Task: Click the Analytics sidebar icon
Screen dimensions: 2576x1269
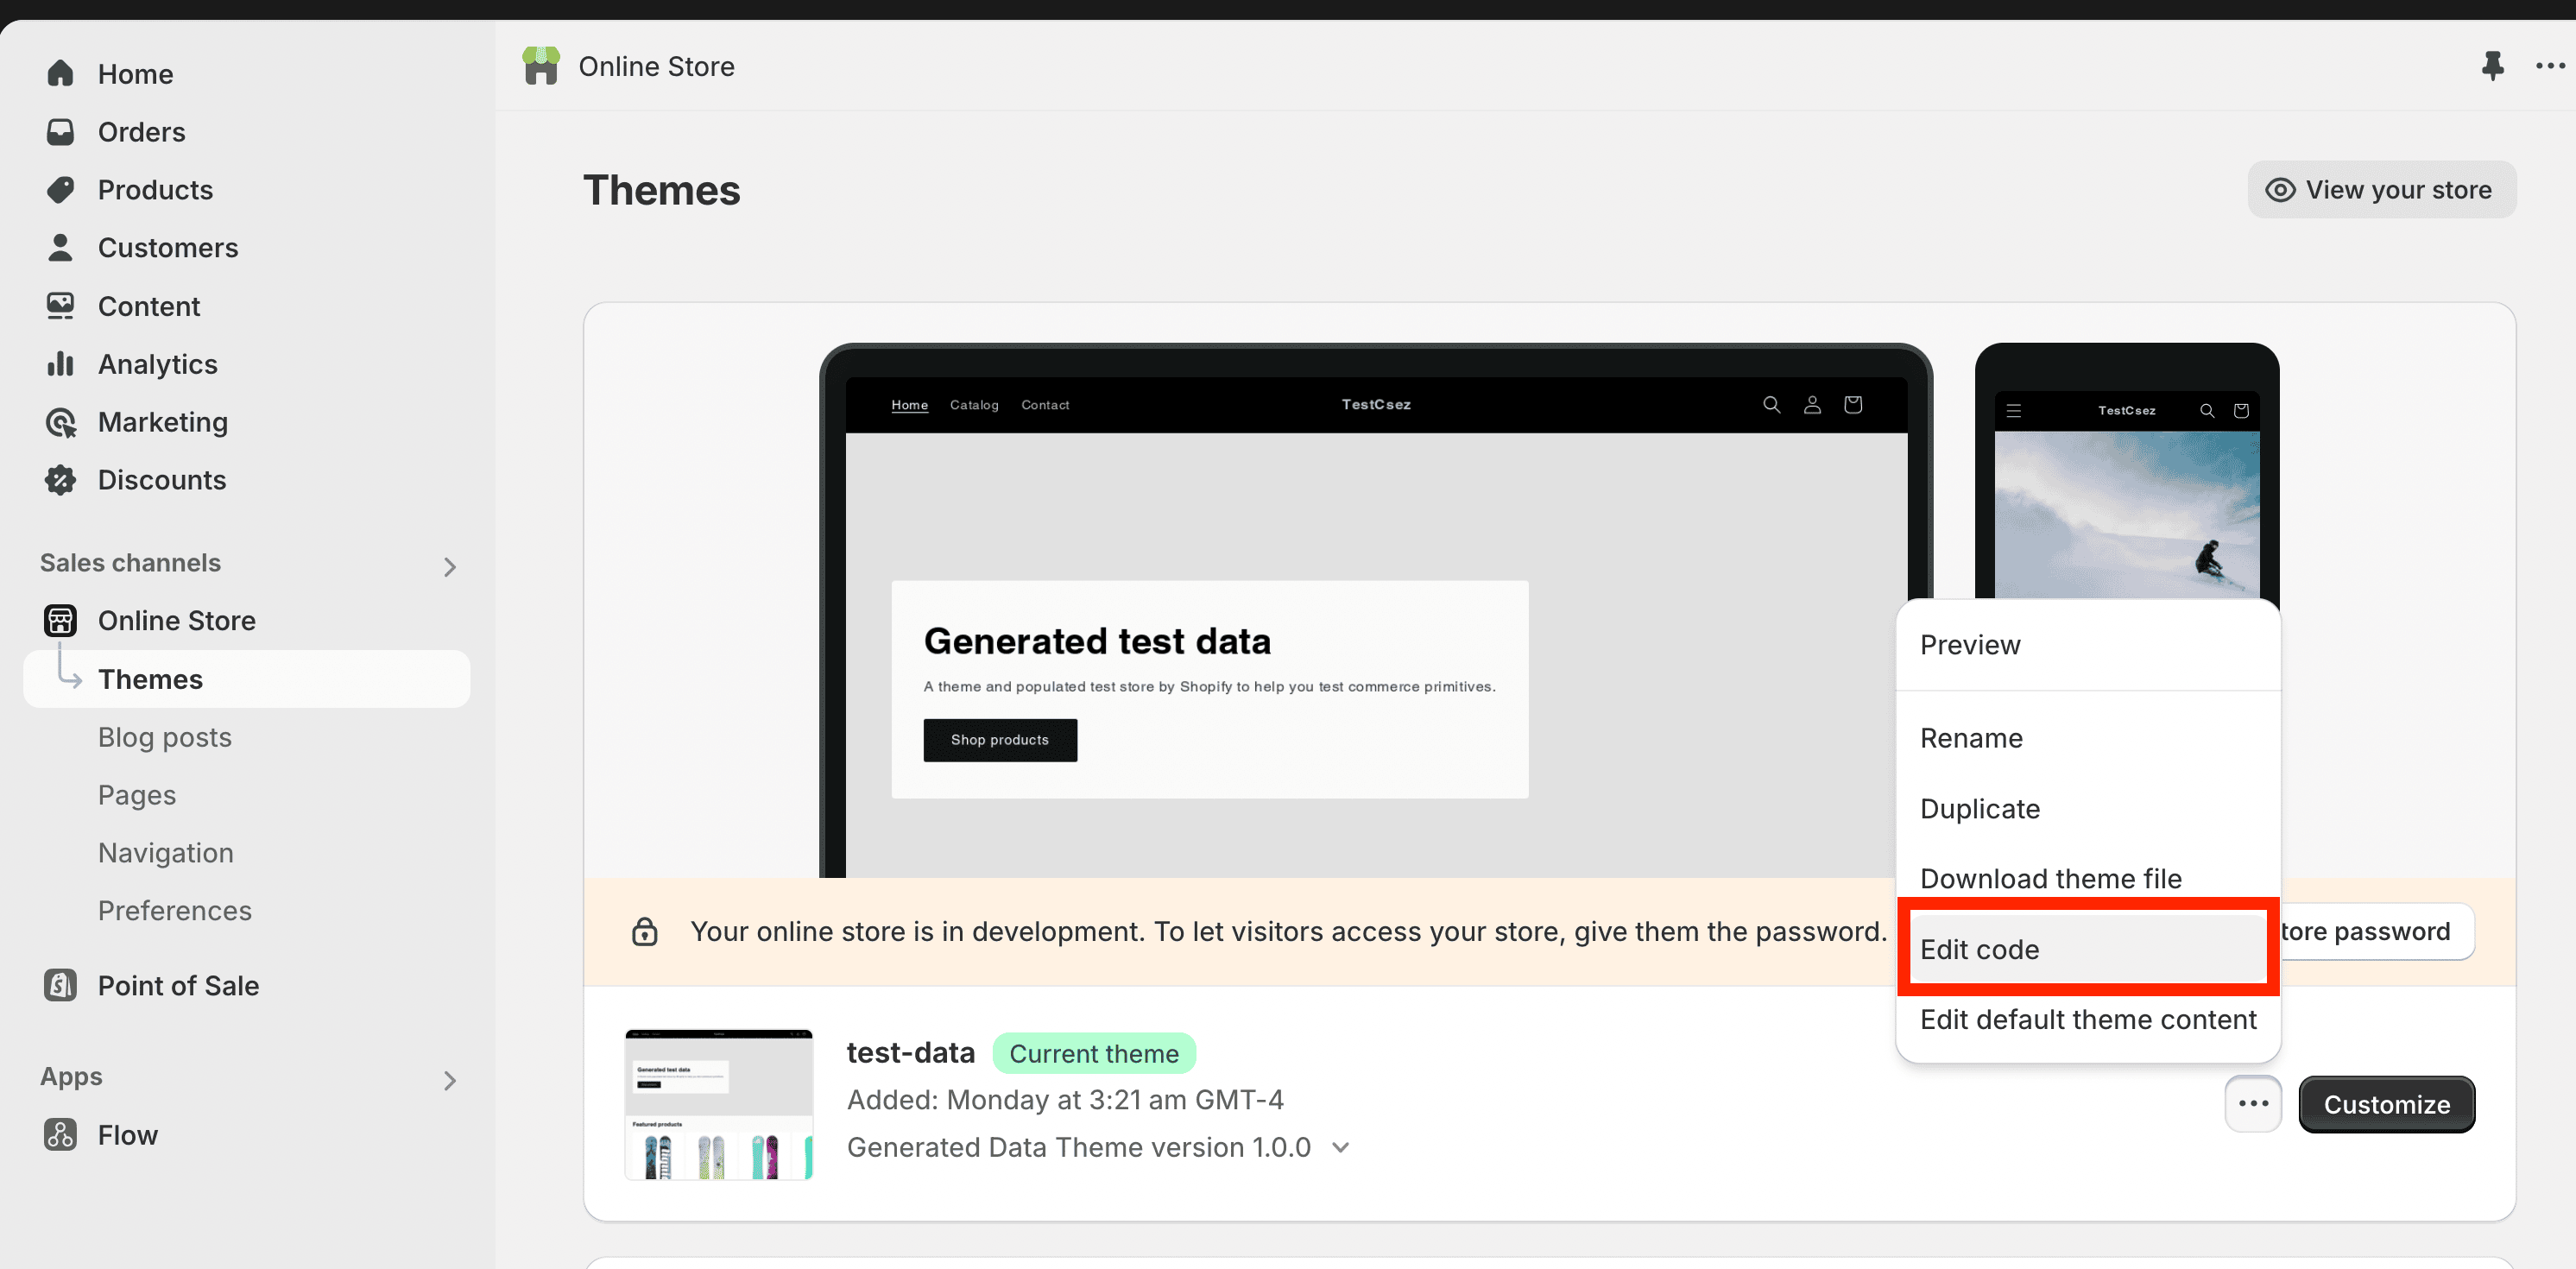Action: pyautogui.click(x=60, y=363)
